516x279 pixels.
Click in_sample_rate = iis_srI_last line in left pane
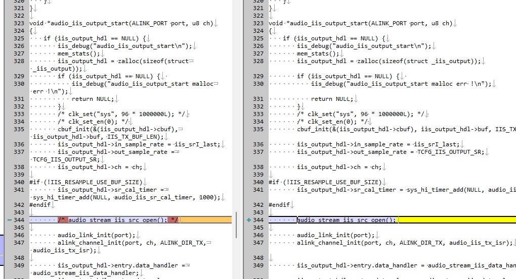point(139,144)
